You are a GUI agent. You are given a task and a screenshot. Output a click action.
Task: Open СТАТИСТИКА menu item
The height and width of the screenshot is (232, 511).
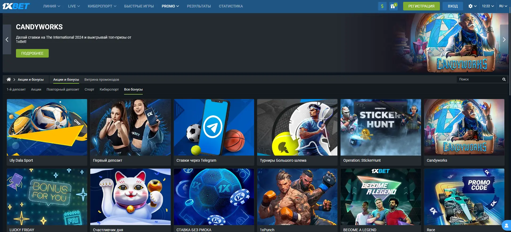pyautogui.click(x=231, y=6)
